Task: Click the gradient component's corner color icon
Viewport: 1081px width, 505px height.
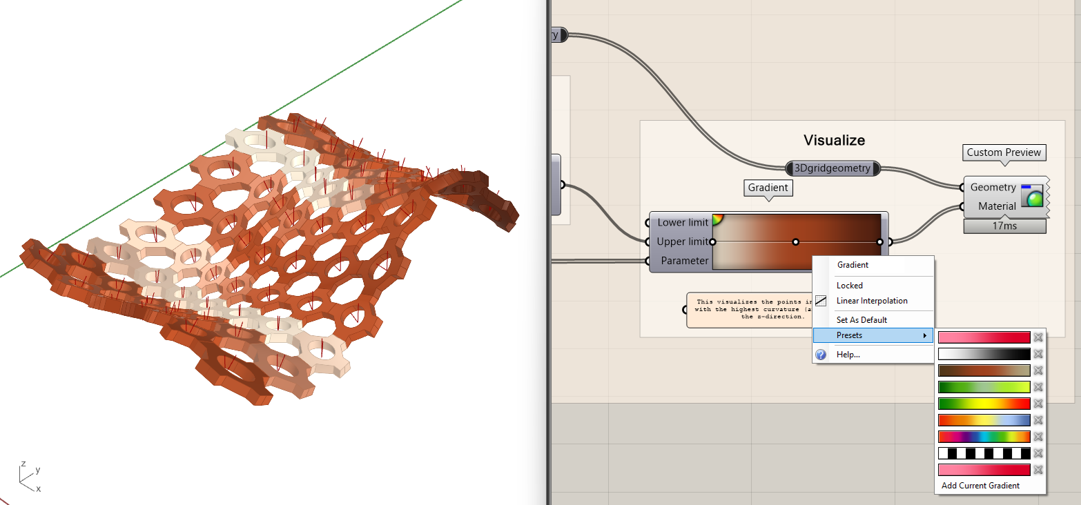Action: pyautogui.click(x=718, y=219)
